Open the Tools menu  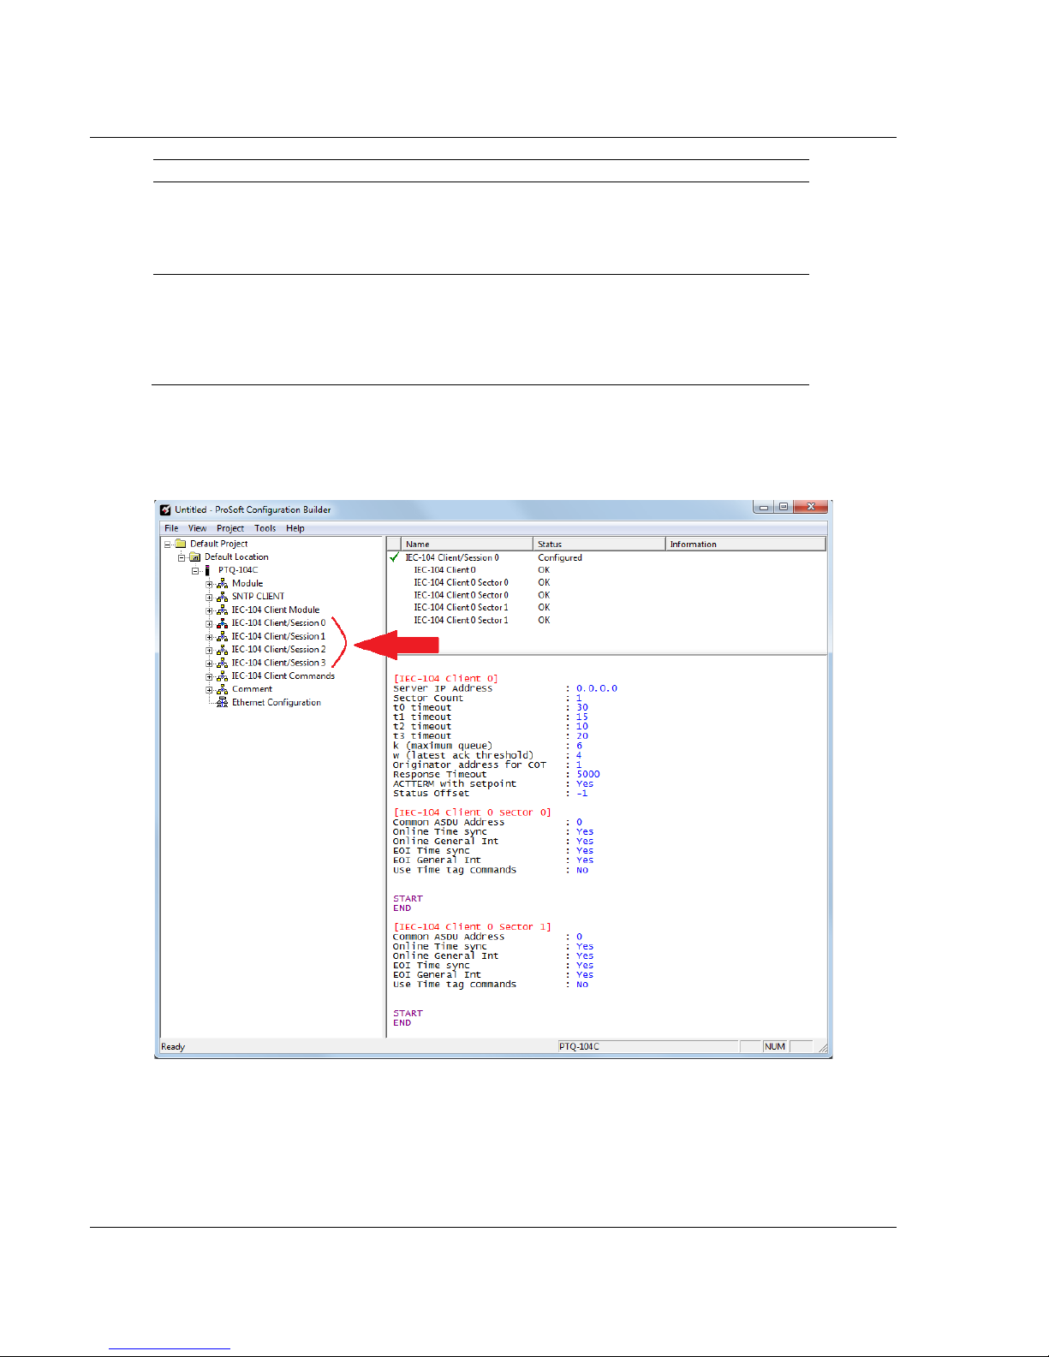click(x=265, y=528)
